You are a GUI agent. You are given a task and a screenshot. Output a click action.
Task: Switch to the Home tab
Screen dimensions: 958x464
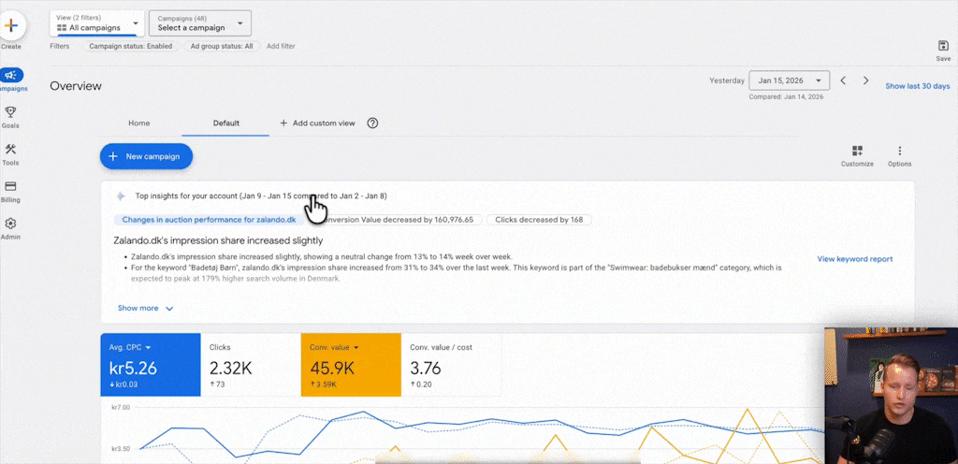[x=138, y=123]
